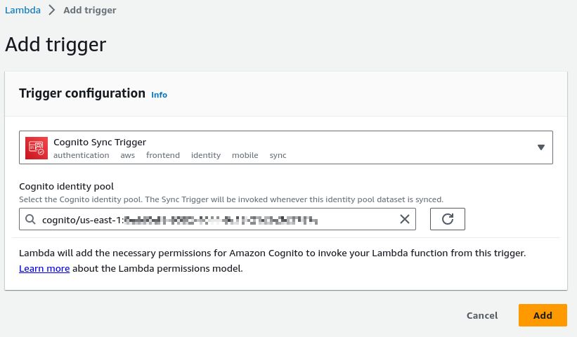Screen dimensions: 577x337
Task: Click the orange Add button
Action: coord(543,315)
